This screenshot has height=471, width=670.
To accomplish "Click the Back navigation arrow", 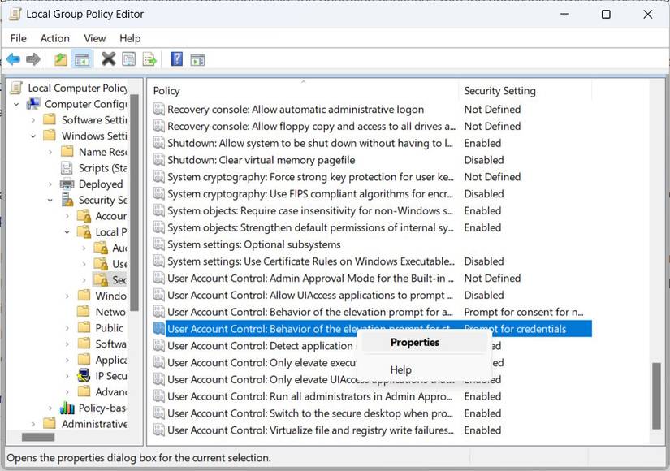I will tap(12, 58).
